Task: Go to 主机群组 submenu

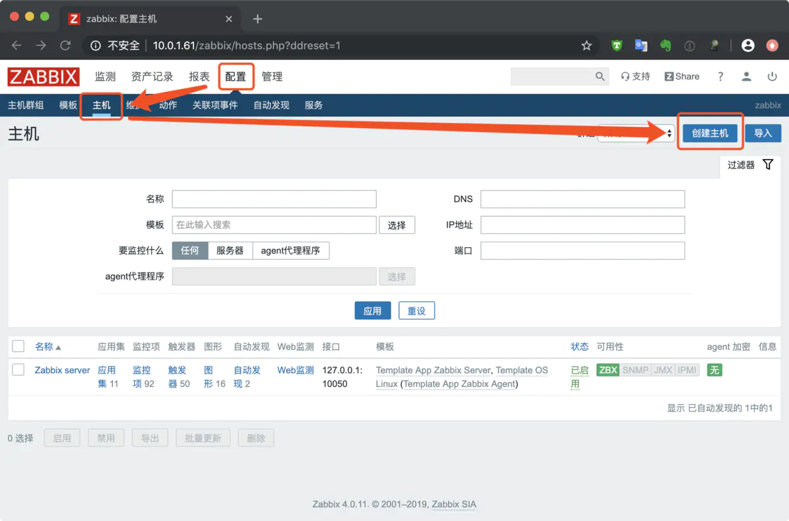Action: point(26,105)
